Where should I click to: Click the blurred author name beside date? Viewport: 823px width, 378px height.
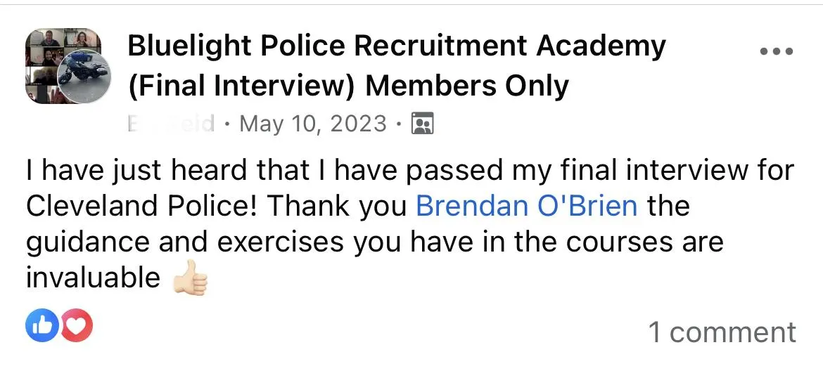(171, 124)
